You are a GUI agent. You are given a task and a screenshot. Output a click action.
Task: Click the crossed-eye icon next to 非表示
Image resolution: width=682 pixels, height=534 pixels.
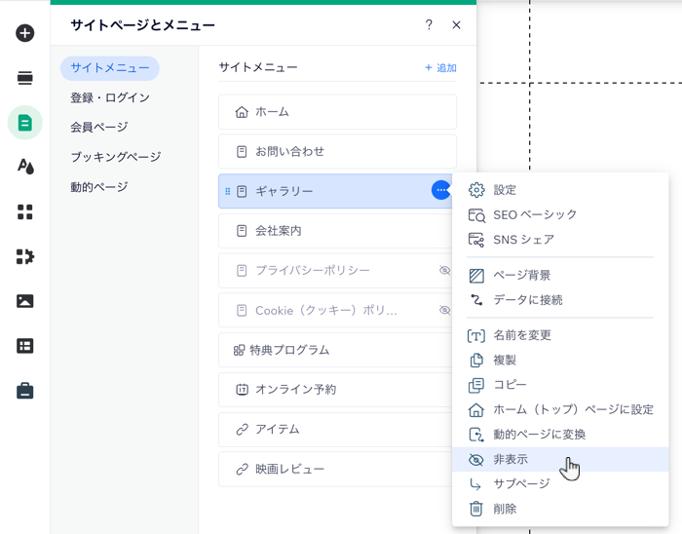tap(476, 460)
